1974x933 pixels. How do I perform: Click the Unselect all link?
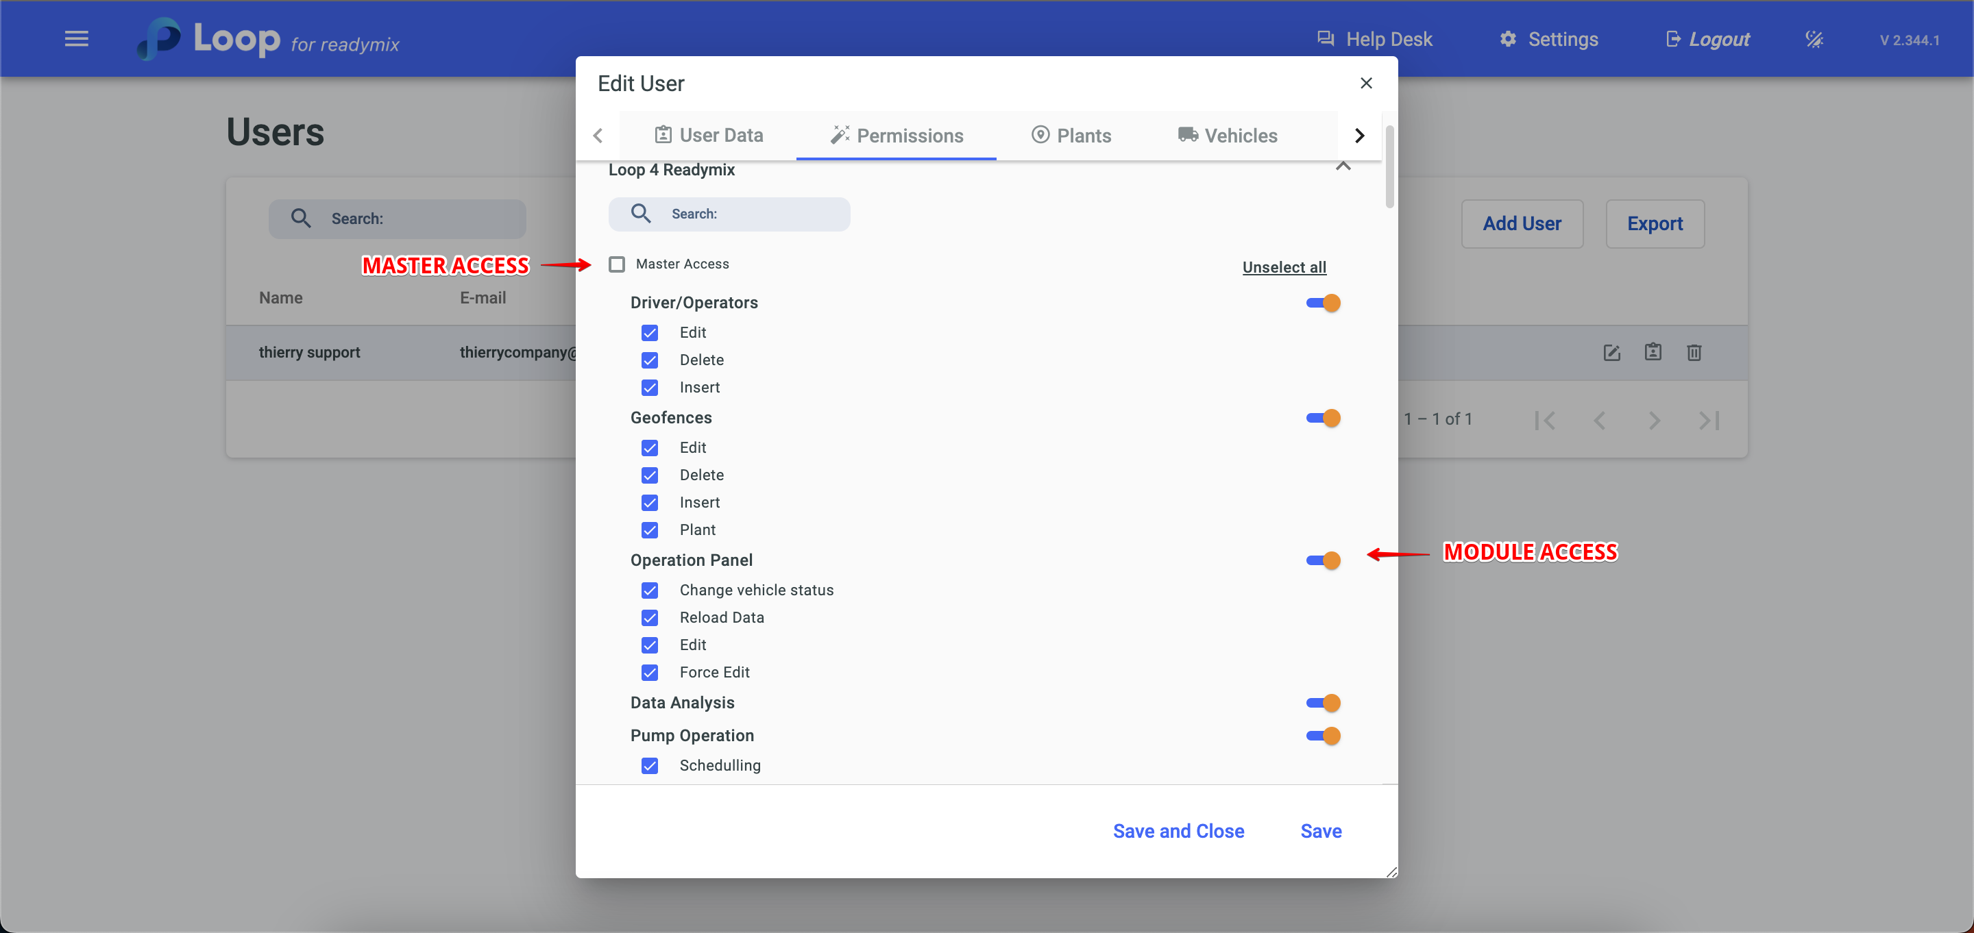1284,267
